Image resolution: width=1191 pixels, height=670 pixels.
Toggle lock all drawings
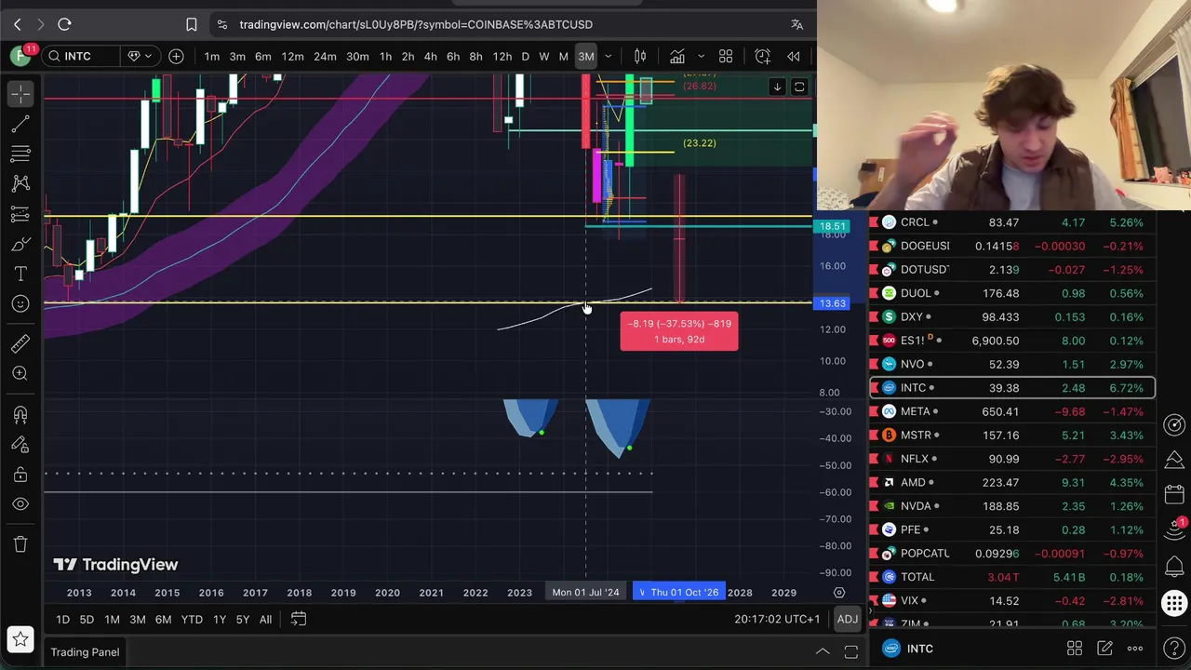(x=20, y=475)
